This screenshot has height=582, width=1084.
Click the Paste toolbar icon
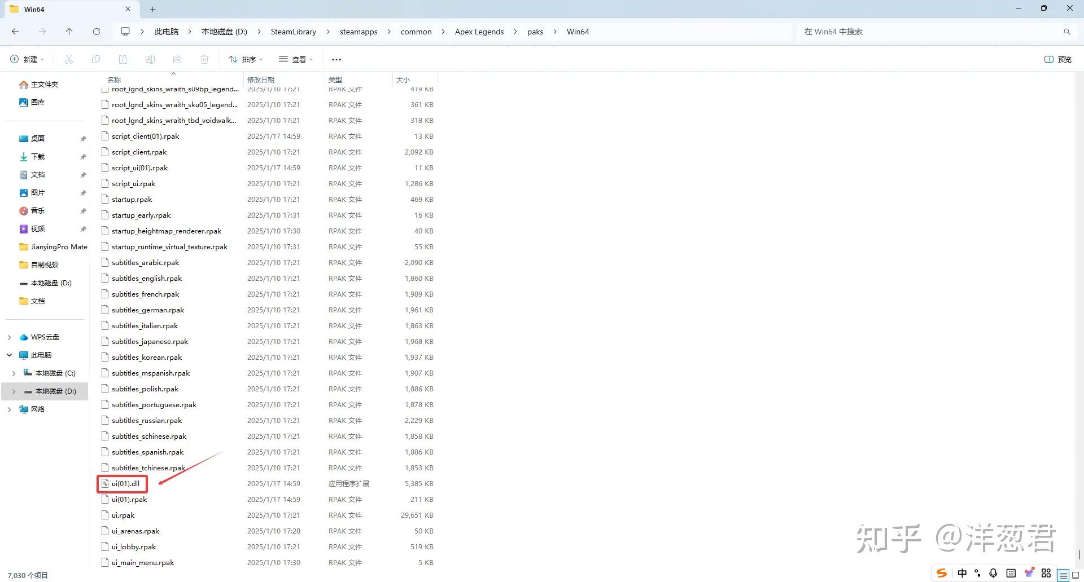click(x=123, y=59)
